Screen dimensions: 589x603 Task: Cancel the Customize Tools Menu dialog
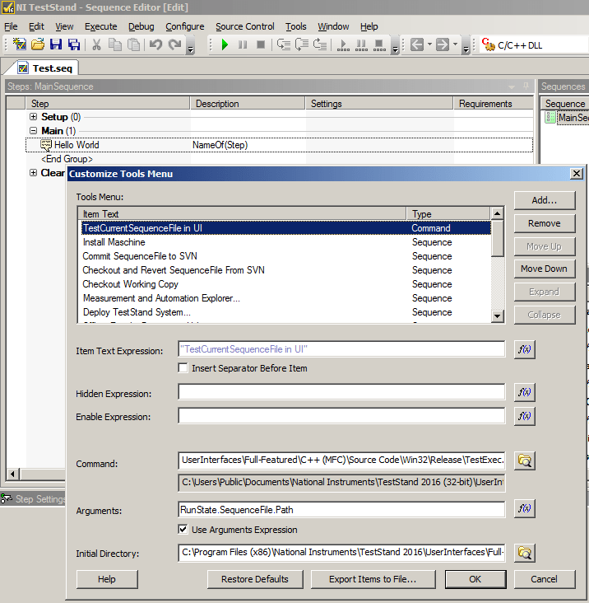coord(545,579)
